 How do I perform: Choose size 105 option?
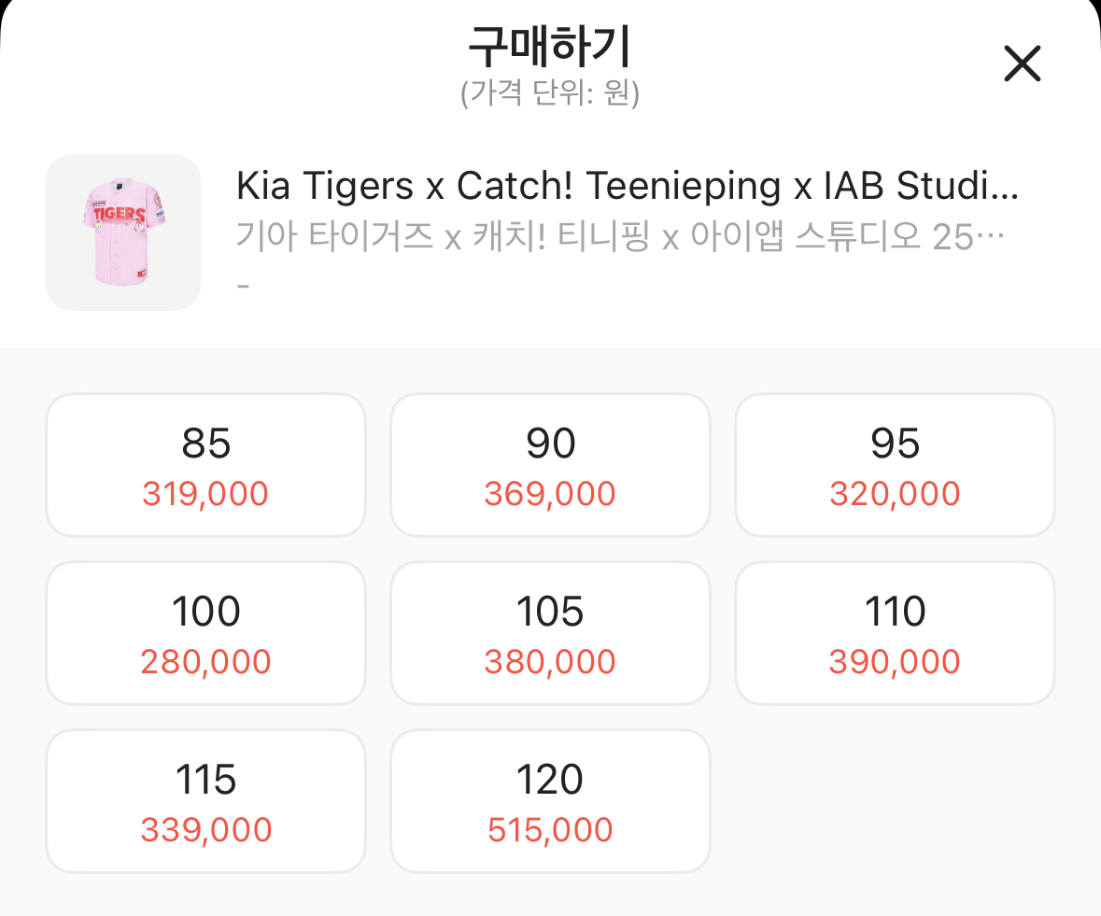click(x=551, y=632)
